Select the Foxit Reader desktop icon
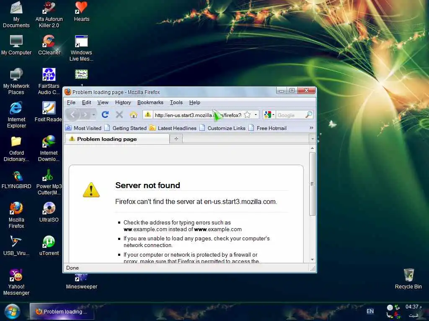The height and width of the screenshot is (321, 429). coord(48,112)
